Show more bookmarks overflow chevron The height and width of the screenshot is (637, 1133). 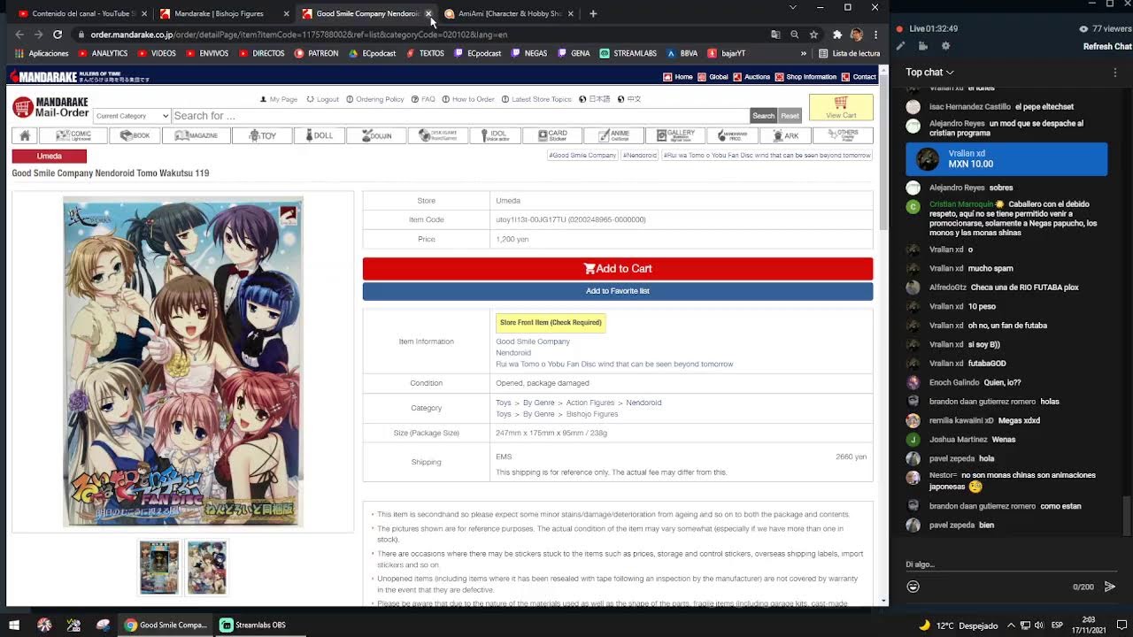pyautogui.click(x=804, y=53)
